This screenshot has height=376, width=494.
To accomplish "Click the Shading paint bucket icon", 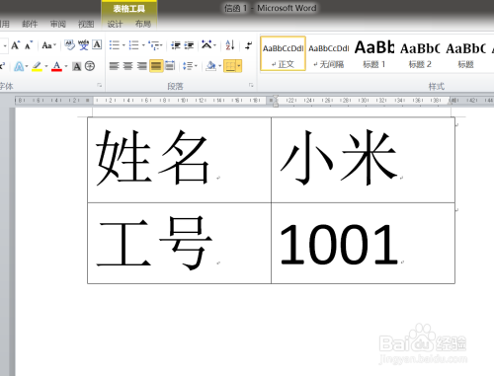I will pos(210,66).
